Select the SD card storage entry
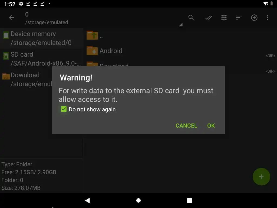This screenshot has width=277, height=208. coord(41,59)
